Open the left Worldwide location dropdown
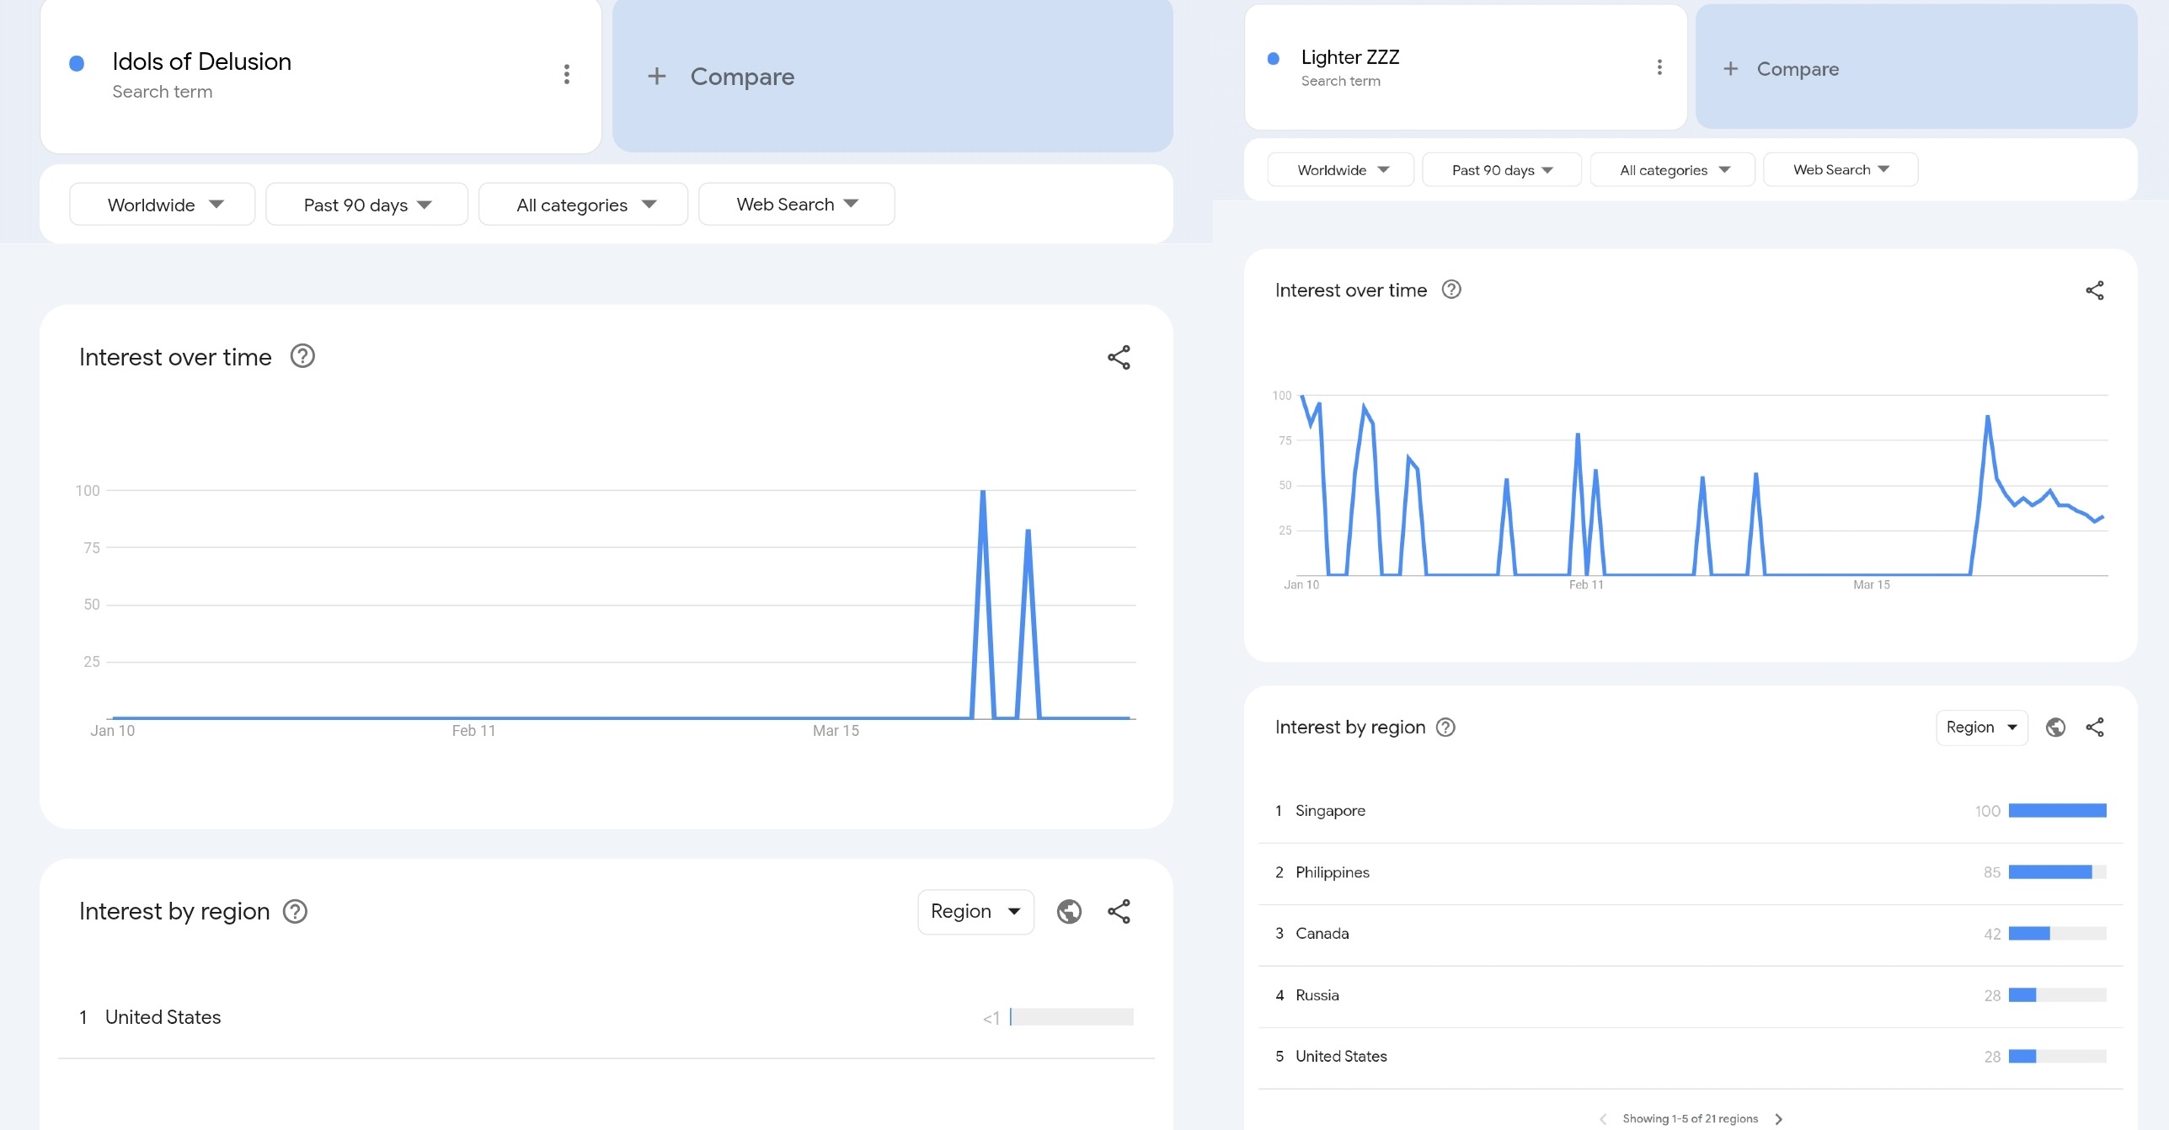The image size is (2169, 1130). (162, 205)
